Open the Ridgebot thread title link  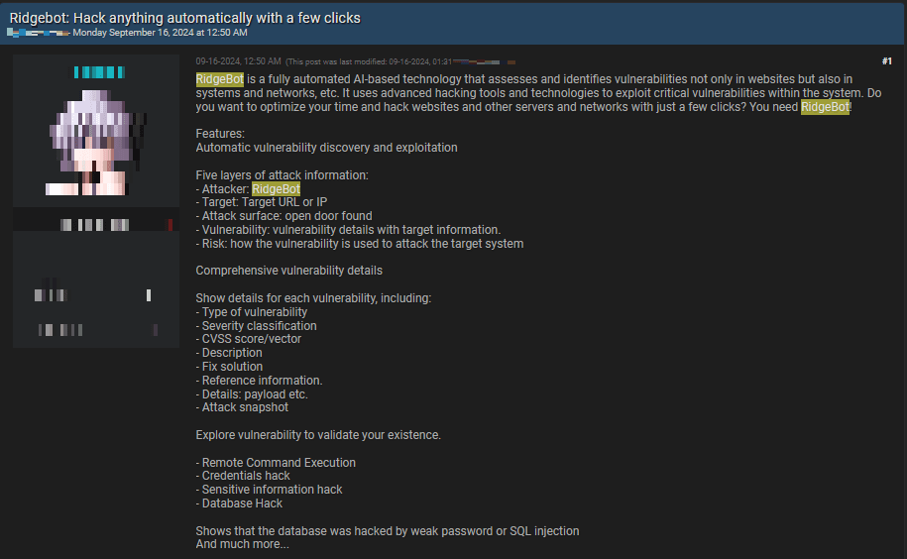coord(184,18)
